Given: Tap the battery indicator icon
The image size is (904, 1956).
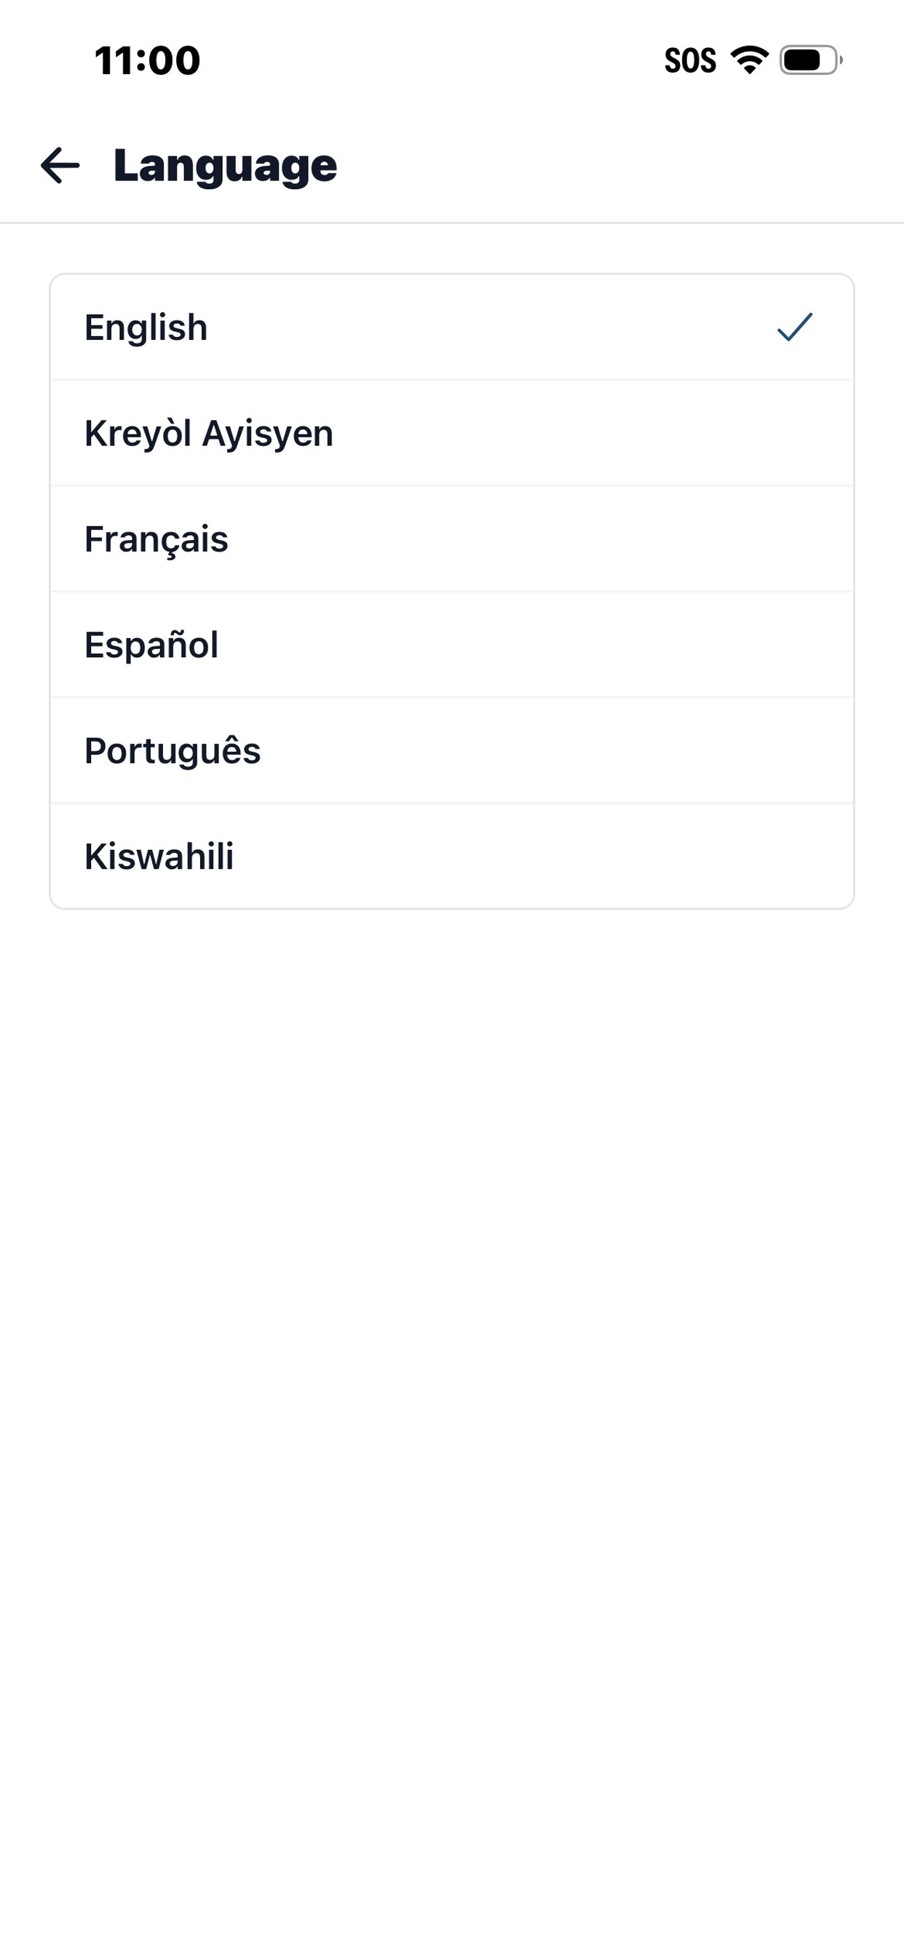Looking at the screenshot, I should (812, 60).
